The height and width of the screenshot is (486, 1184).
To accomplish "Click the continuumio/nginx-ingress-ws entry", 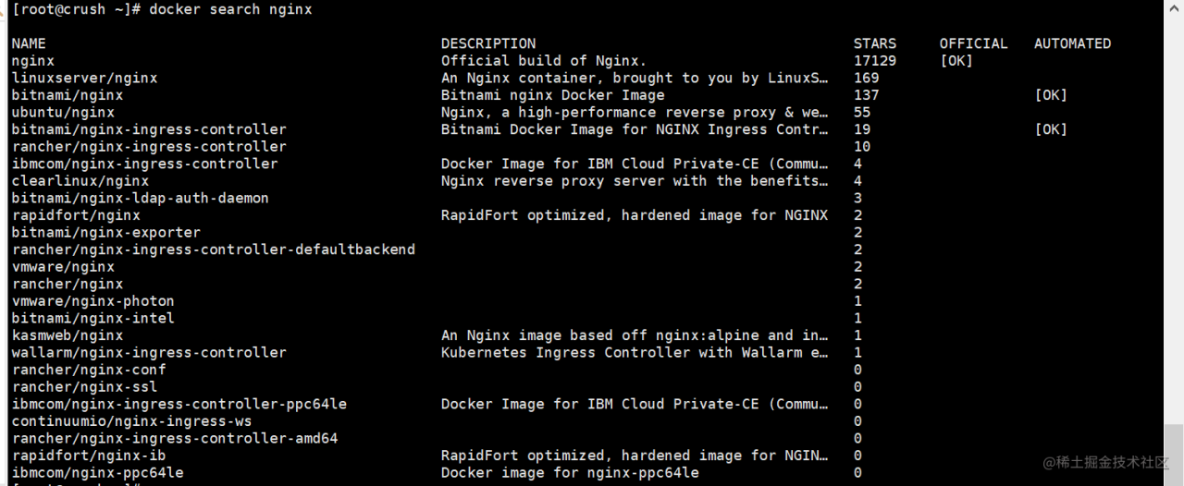I will [131, 421].
